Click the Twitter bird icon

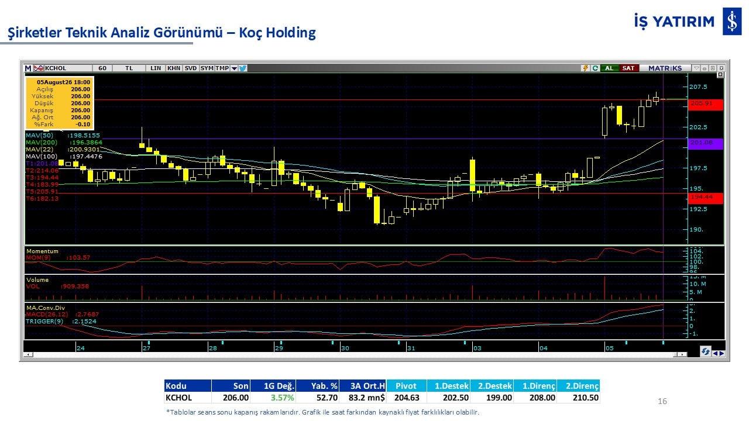[x=243, y=68]
